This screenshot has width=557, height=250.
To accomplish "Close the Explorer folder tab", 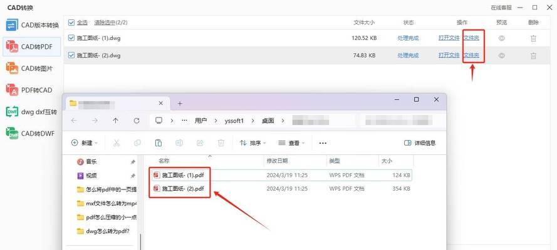I will (x=160, y=103).
